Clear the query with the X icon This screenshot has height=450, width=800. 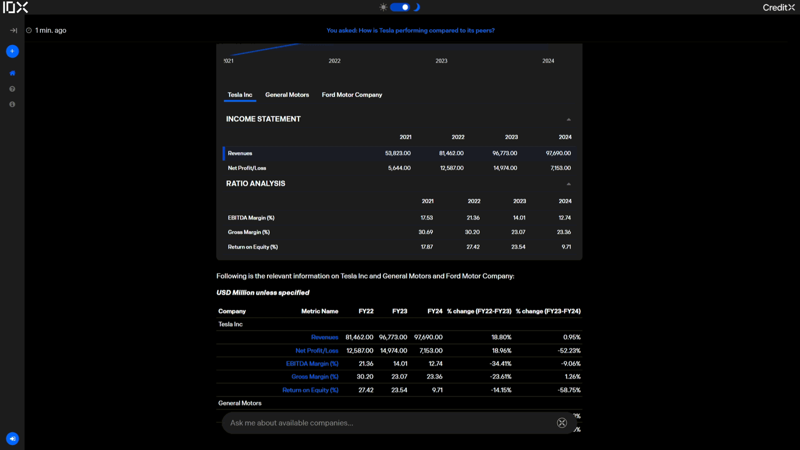(562, 423)
